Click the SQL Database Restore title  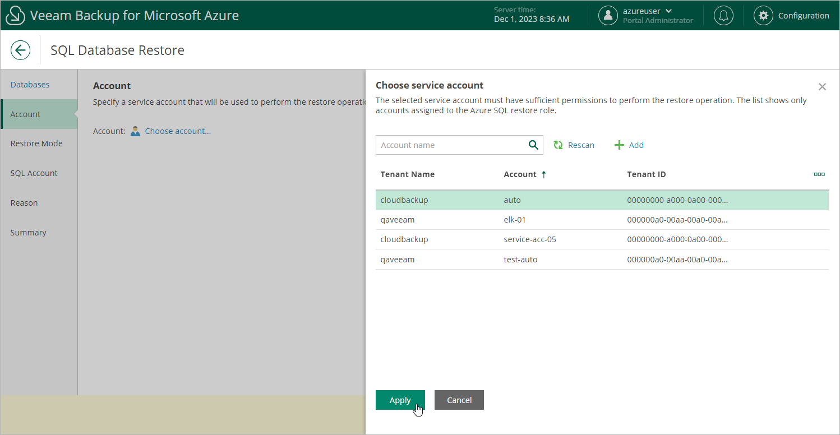(117, 50)
